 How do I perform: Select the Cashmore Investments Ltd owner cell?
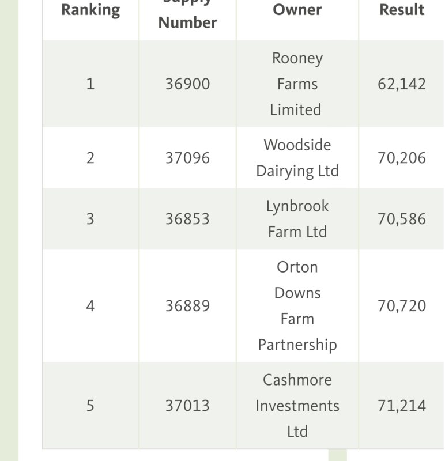[x=297, y=406]
